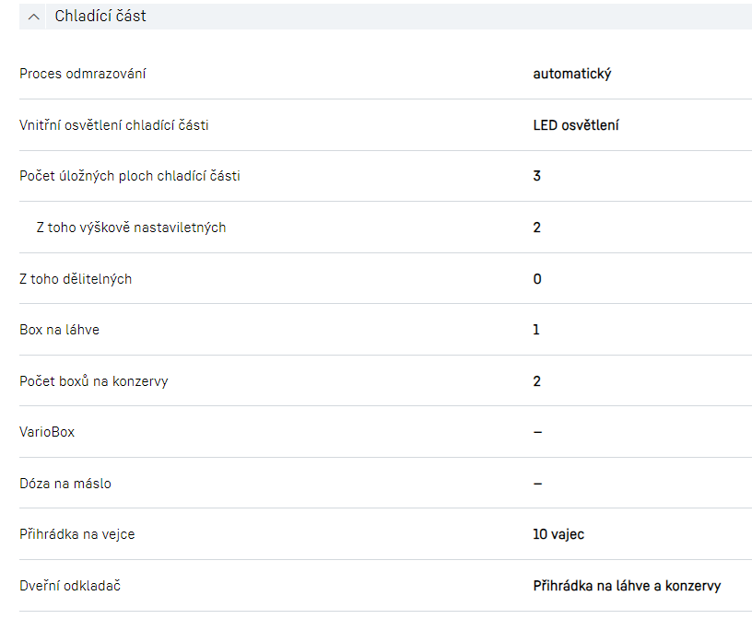The width and height of the screenshot is (752, 619).
Task: Click the Dóza na máslo label
Action: tap(65, 484)
